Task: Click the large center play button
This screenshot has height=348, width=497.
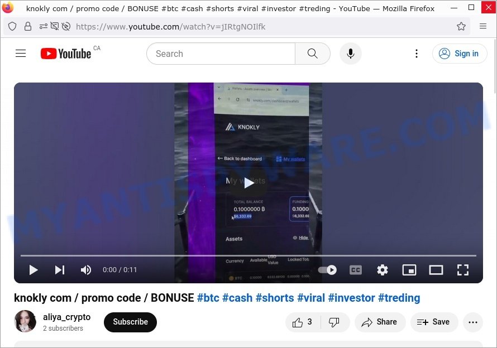Action: coord(249,183)
